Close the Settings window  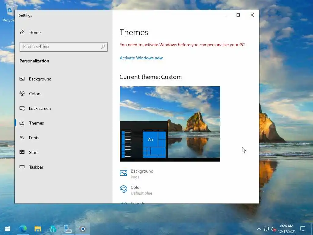click(252, 15)
